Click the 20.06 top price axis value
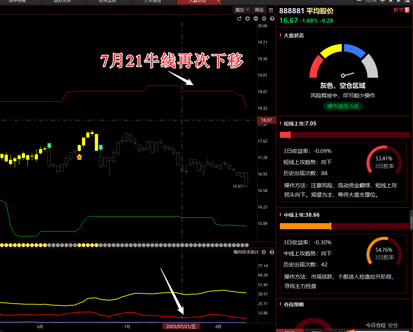The image size is (413, 332). click(x=262, y=26)
